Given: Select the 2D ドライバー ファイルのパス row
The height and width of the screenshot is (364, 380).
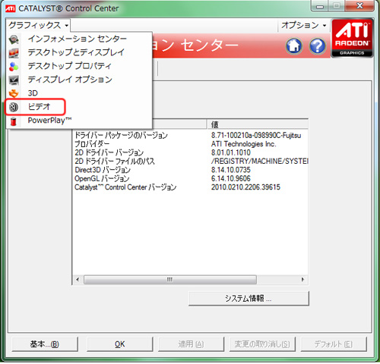Looking at the screenshot, I should coord(191,161).
